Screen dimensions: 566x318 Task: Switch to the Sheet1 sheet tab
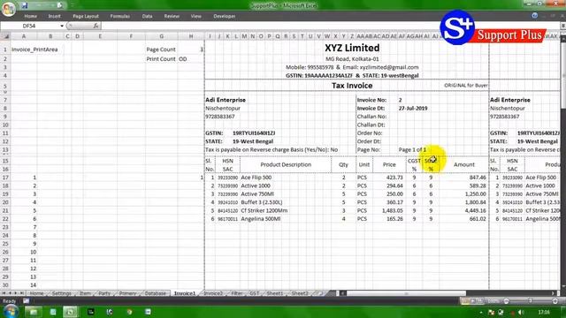(275, 293)
